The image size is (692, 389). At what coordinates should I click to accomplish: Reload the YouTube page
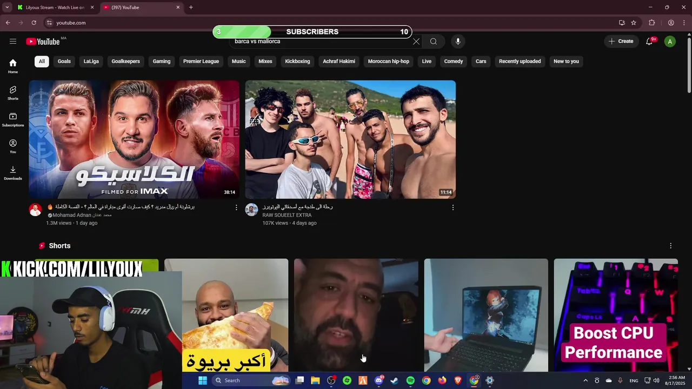click(34, 23)
